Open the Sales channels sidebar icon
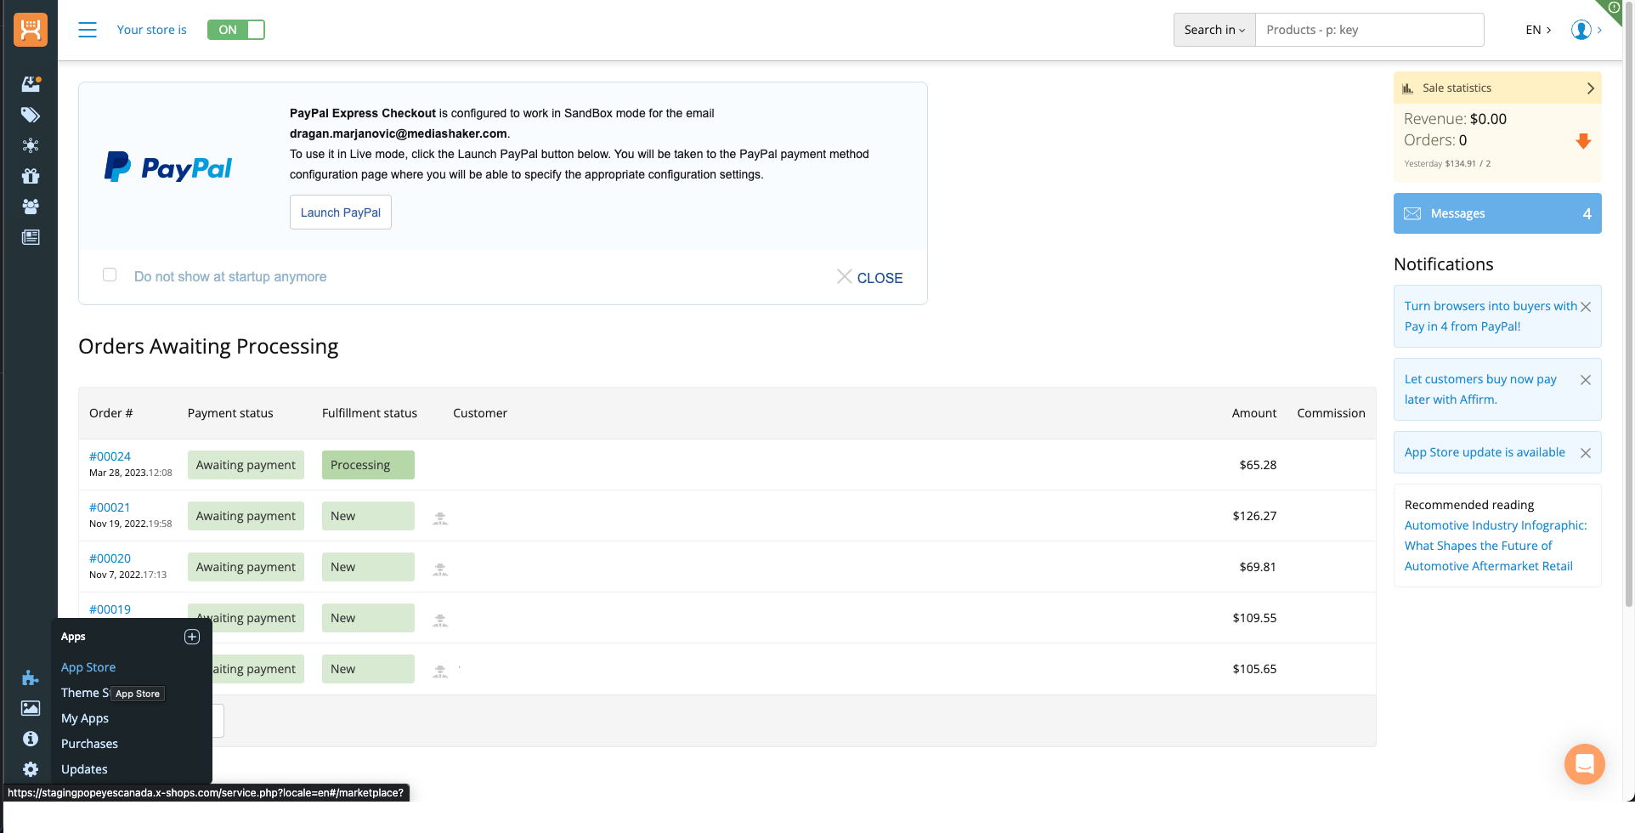 click(x=31, y=145)
